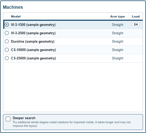Image resolution: width=146 pixels, height=133 pixels.
Task: Click the Deeper search label text
Action: point(24,118)
